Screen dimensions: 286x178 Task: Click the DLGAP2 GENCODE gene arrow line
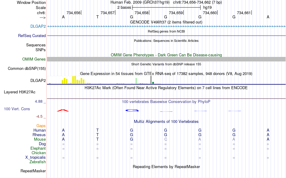click(x=166, y=27)
